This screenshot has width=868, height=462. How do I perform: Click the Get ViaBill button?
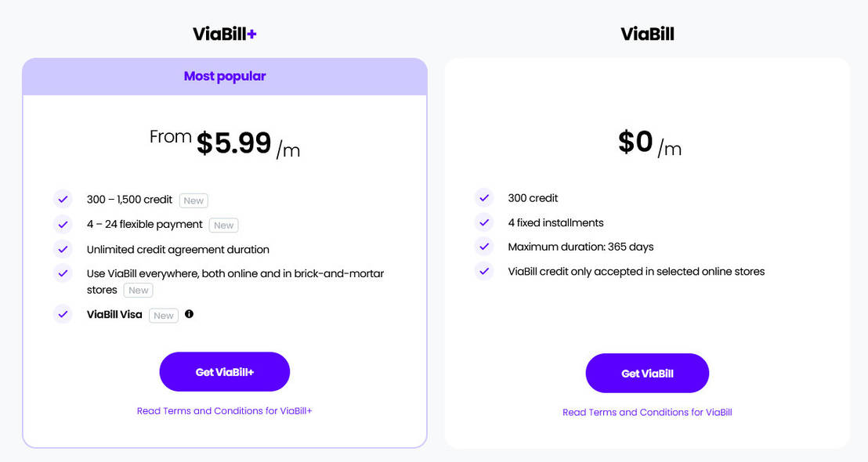647,373
